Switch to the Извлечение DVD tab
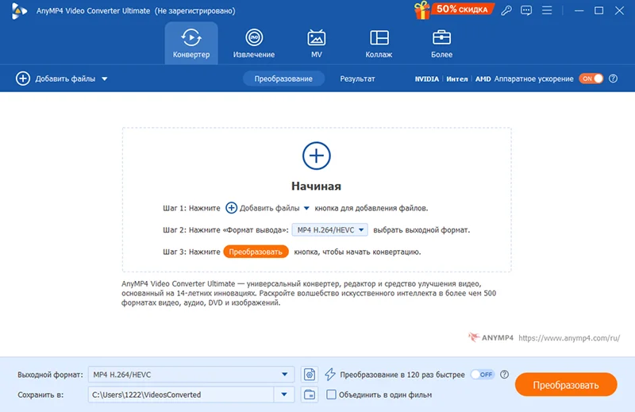Viewport: 635px width, 412px height. click(254, 44)
